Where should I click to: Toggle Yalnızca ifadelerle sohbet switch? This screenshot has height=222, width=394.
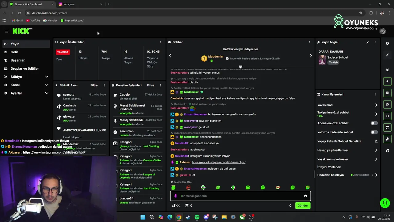[374, 132]
